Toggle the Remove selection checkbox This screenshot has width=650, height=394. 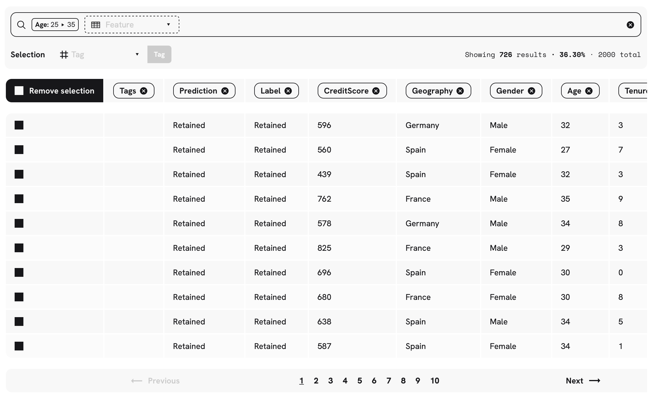[19, 91]
